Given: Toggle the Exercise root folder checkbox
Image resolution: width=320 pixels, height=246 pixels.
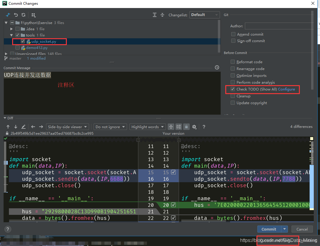Looking at the screenshot, I should [x=12, y=23].
